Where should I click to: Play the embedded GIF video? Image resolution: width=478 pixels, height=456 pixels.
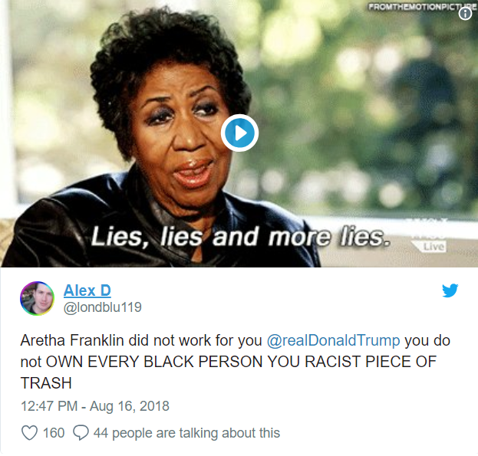coord(239,133)
